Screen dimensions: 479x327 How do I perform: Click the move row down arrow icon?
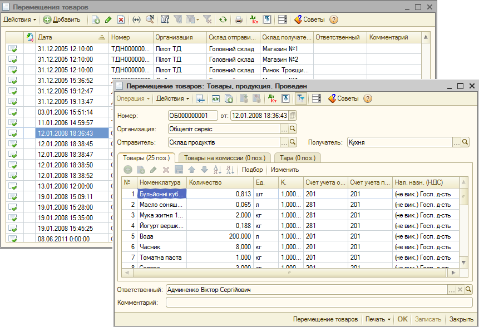click(204, 170)
